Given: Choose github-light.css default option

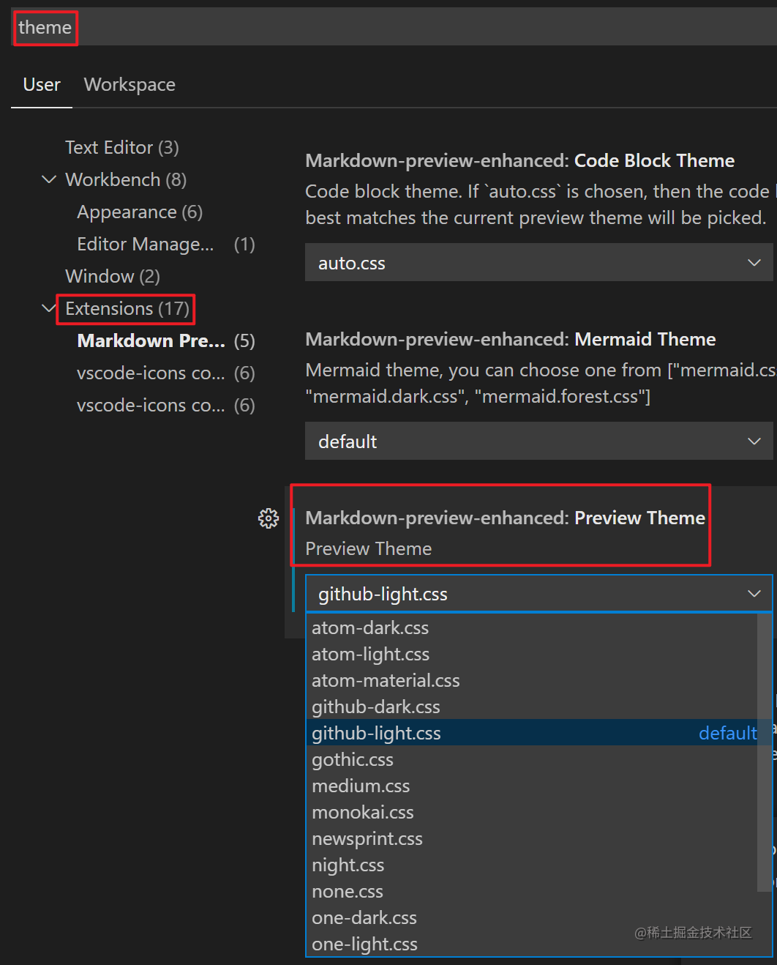Looking at the screenshot, I should click(x=531, y=733).
